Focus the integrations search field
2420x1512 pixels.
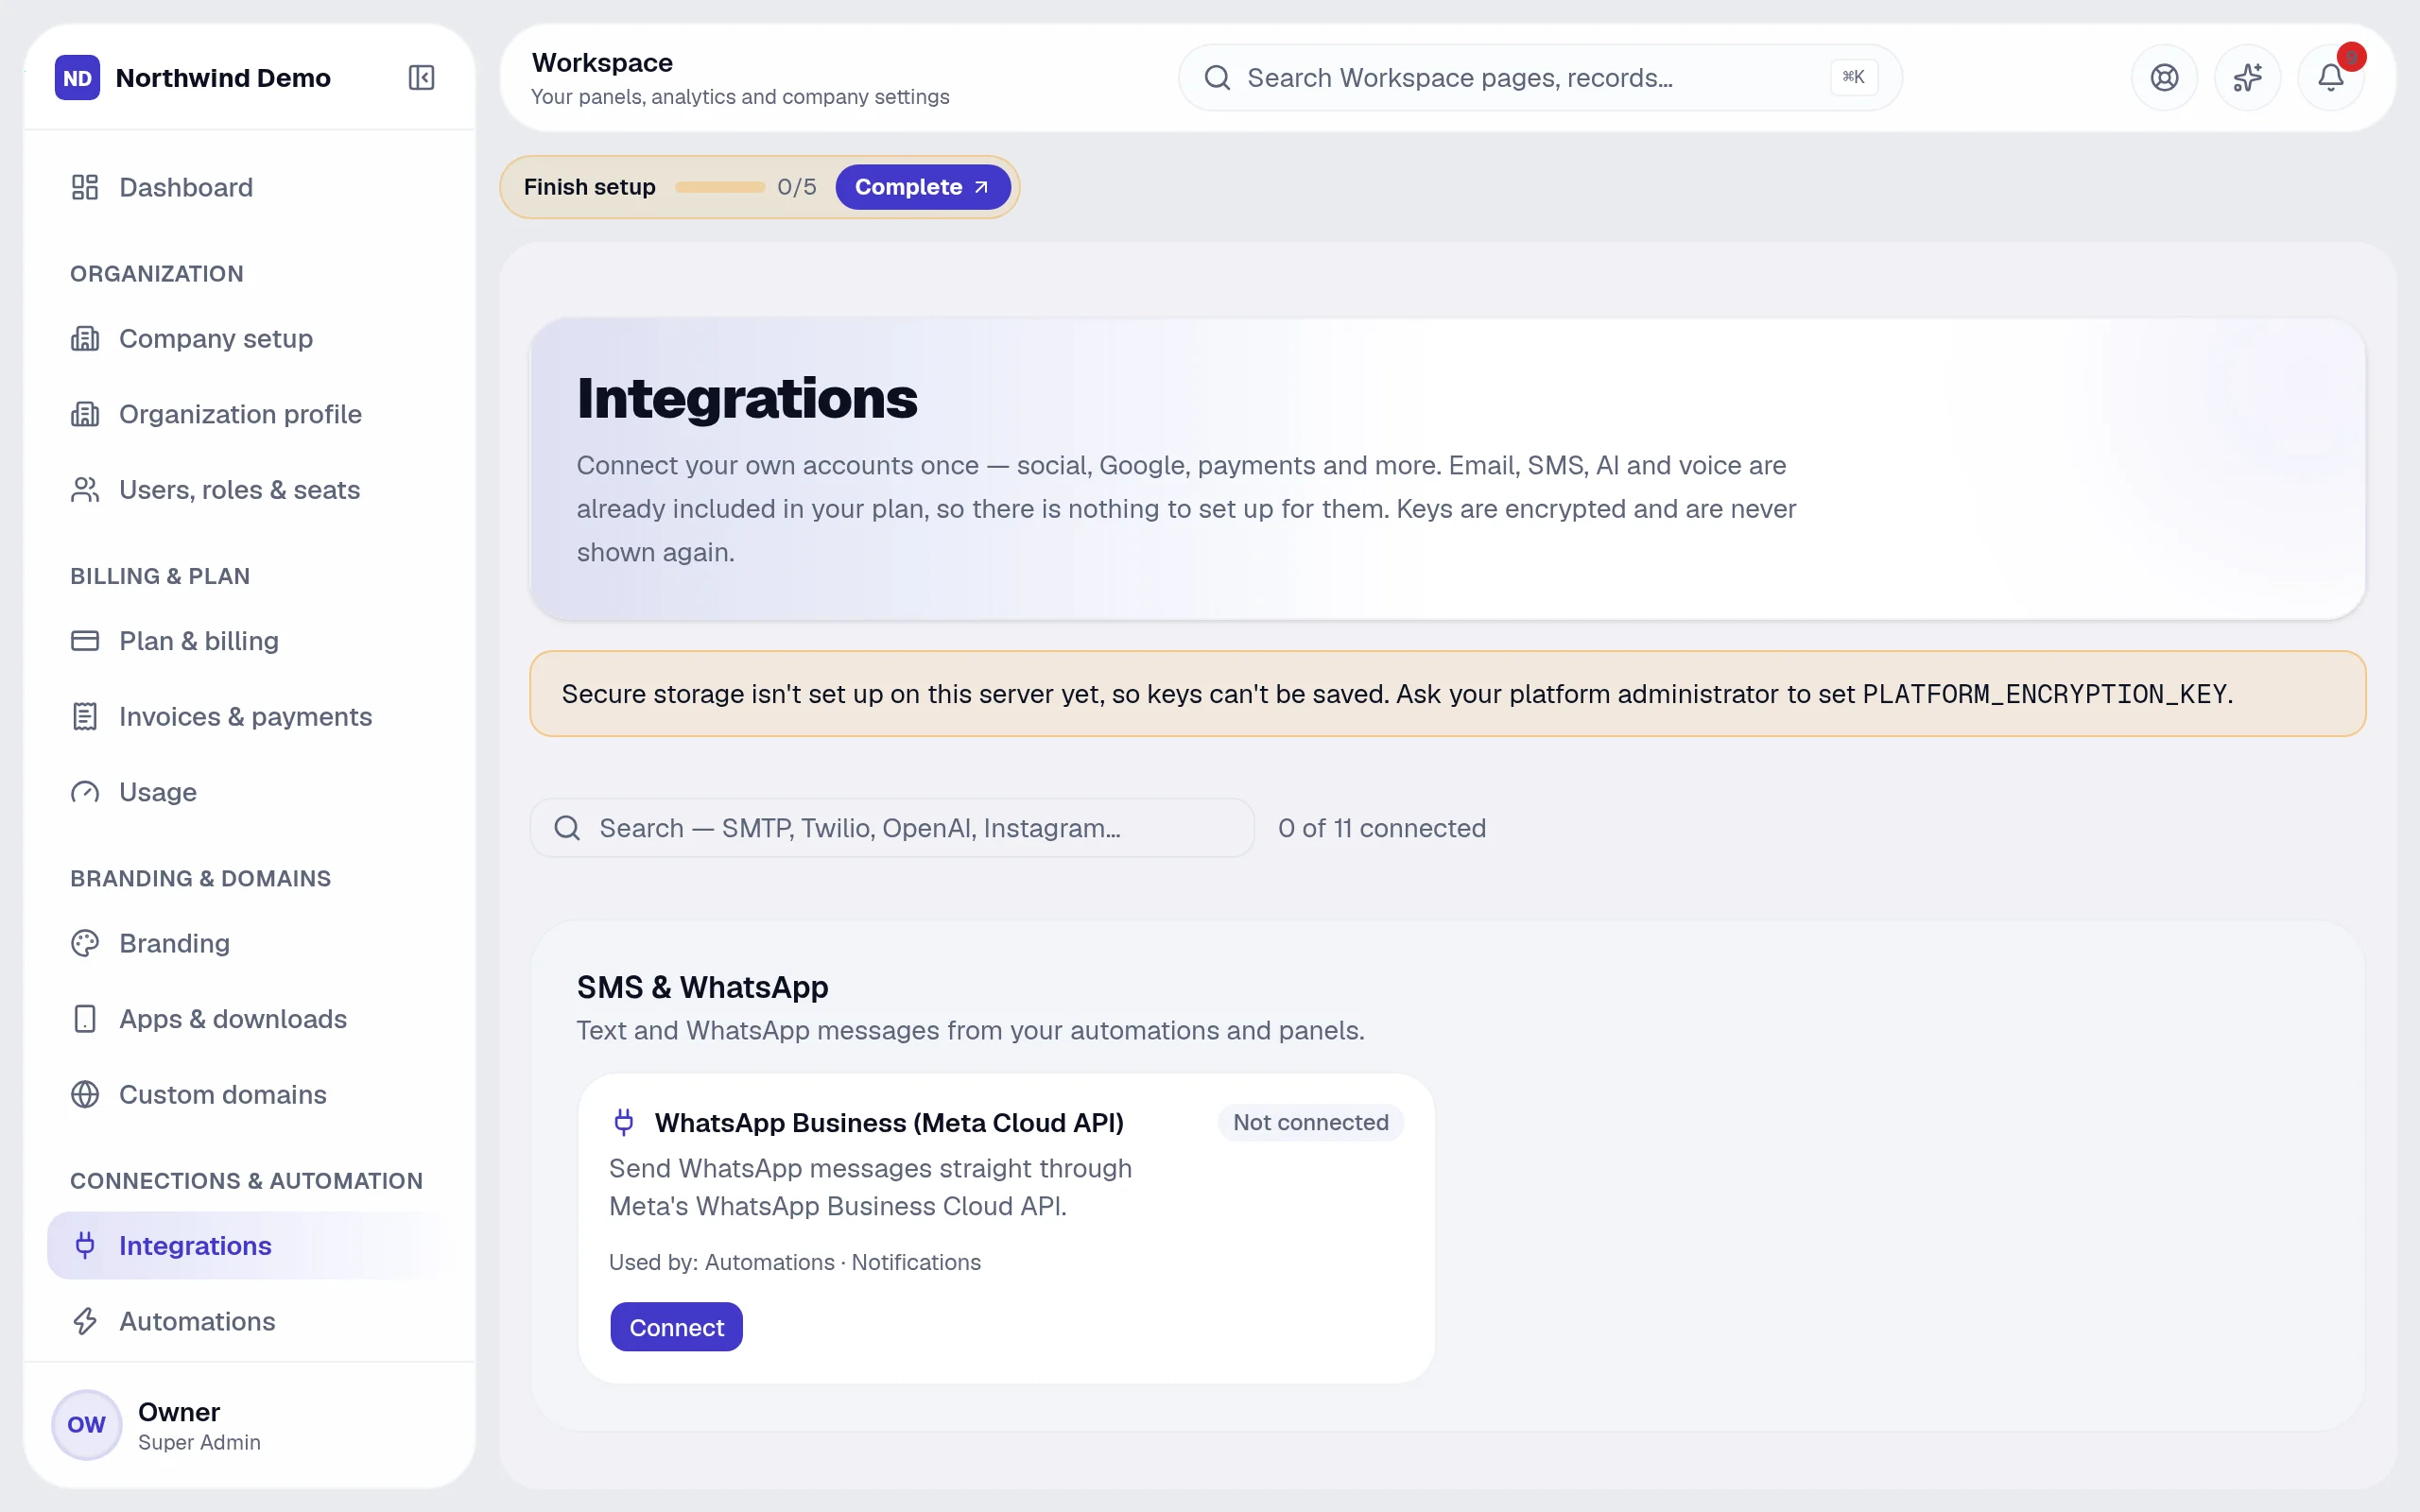(891, 828)
